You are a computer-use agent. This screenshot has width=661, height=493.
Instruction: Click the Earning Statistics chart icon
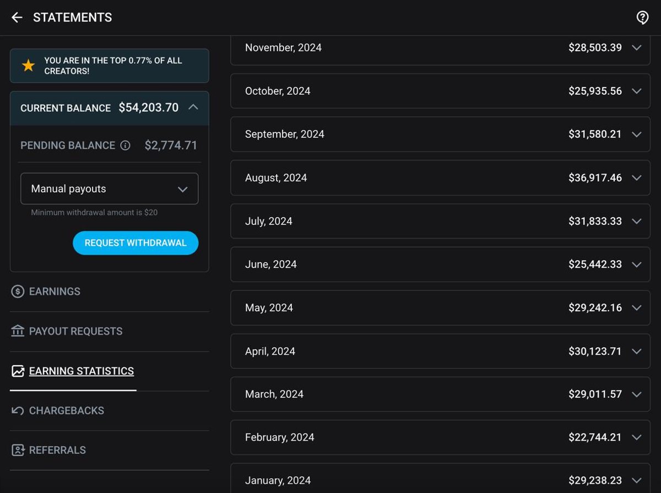[18, 371]
